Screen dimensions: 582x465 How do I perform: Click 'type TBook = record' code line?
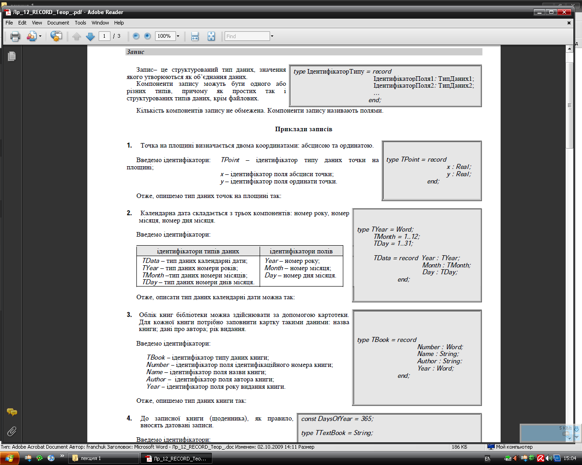click(386, 340)
